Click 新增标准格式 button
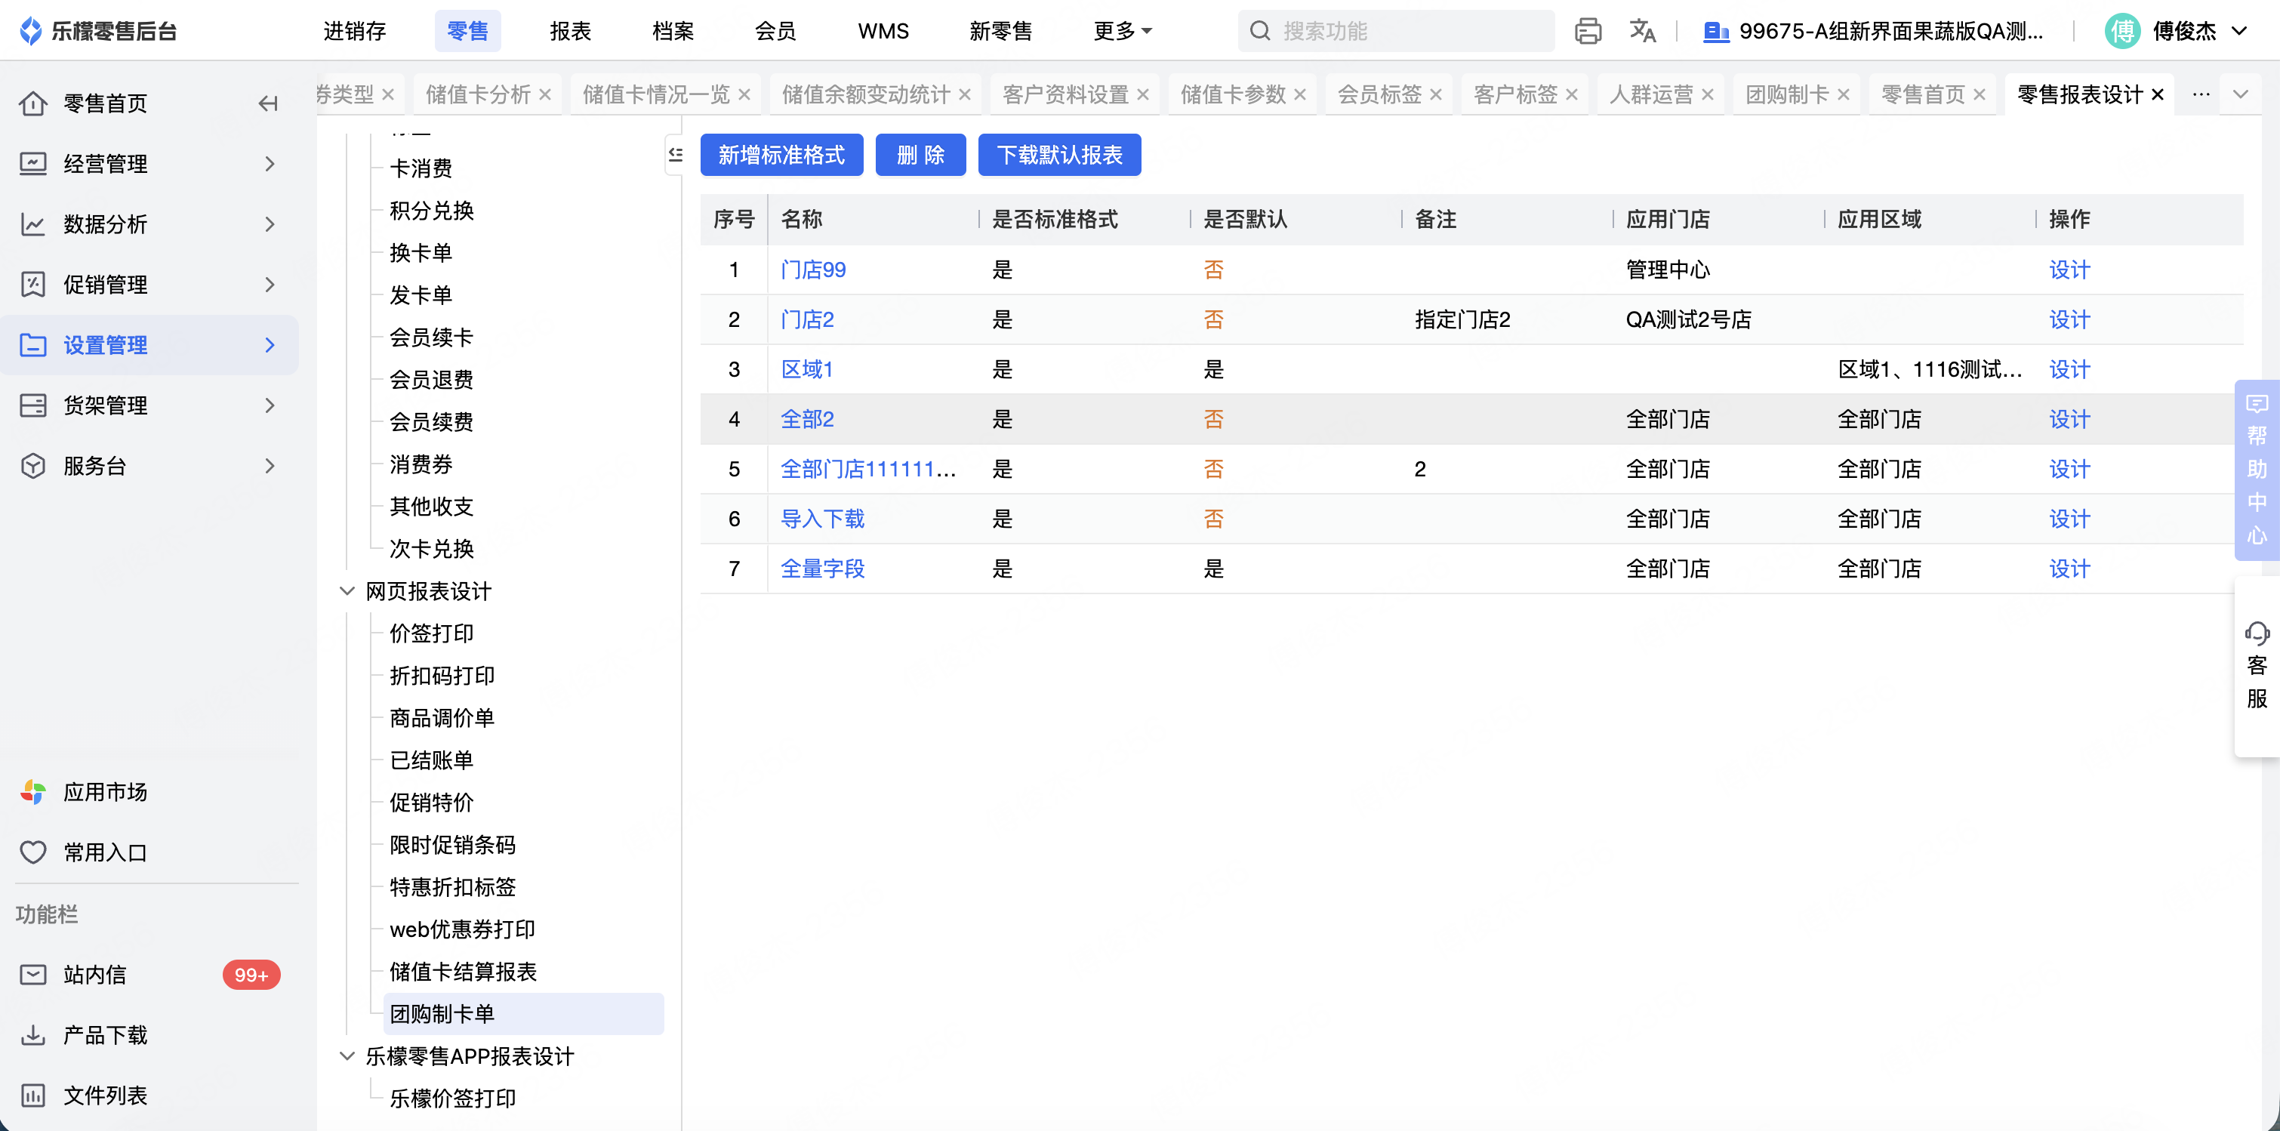 [781, 155]
